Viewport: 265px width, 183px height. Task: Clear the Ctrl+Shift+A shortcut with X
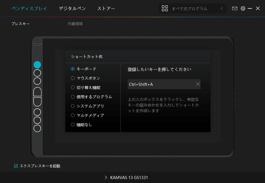(198, 84)
